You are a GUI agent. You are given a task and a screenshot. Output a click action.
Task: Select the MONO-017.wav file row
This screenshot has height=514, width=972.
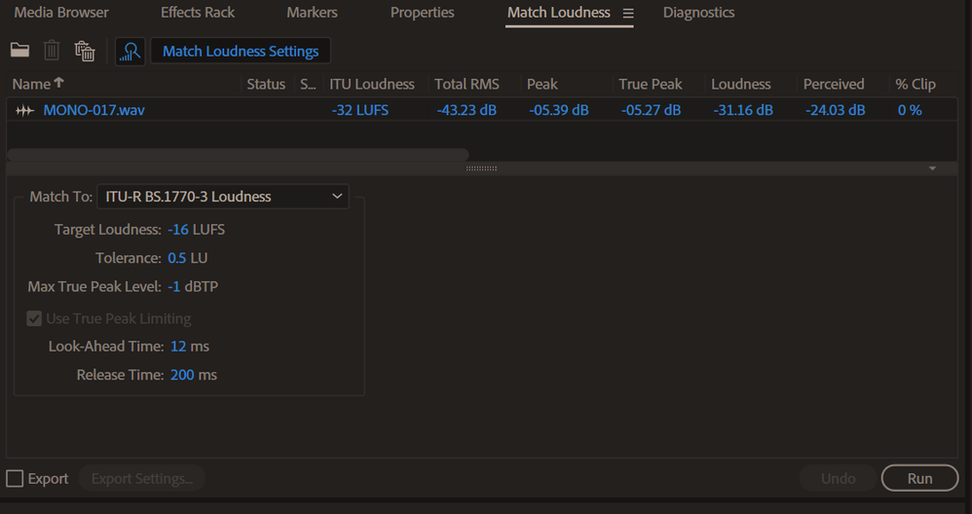(x=482, y=110)
